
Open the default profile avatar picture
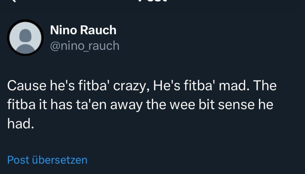(x=26, y=38)
